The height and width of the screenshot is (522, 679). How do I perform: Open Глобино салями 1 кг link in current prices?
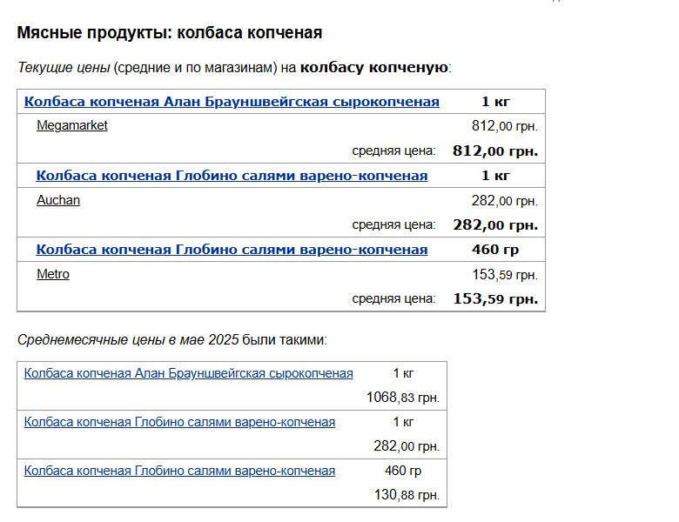[x=232, y=176]
